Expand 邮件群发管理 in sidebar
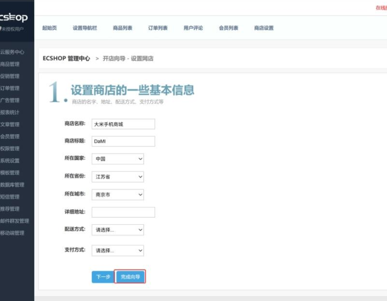Image resolution: width=387 pixels, height=301 pixels. (x=15, y=221)
